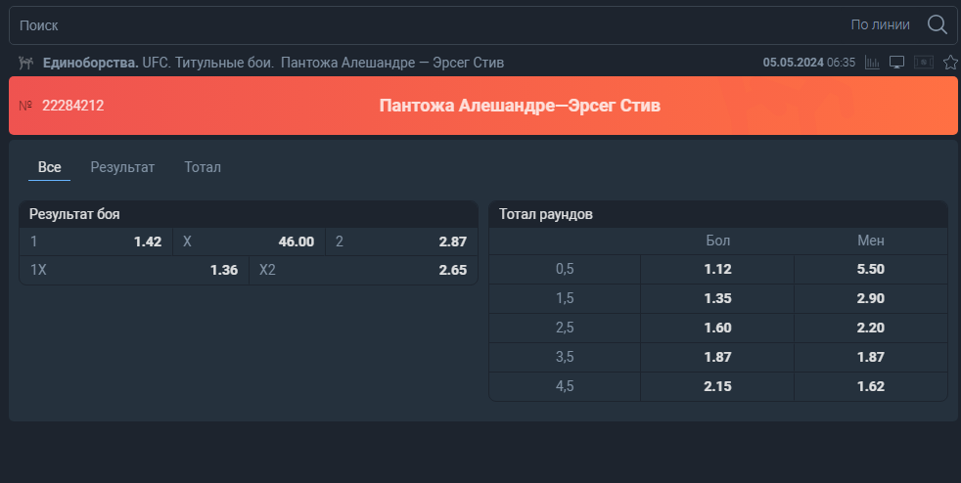This screenshot has width=961, height=483.
Task: Click the event number 22284212
Action: 73,106
